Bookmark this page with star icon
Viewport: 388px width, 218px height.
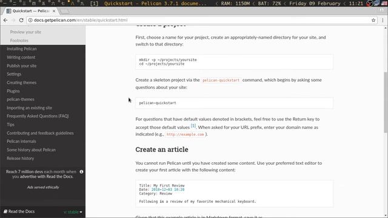click(373, 20)
